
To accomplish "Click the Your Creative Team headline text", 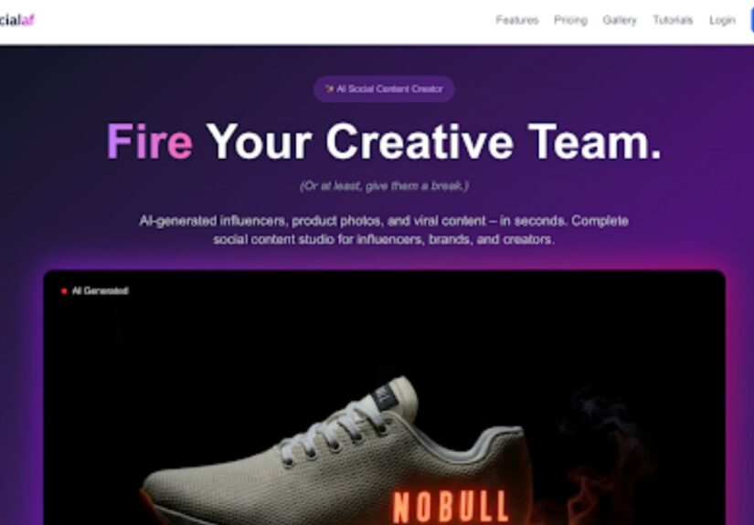I will click(x=434, y=142).
